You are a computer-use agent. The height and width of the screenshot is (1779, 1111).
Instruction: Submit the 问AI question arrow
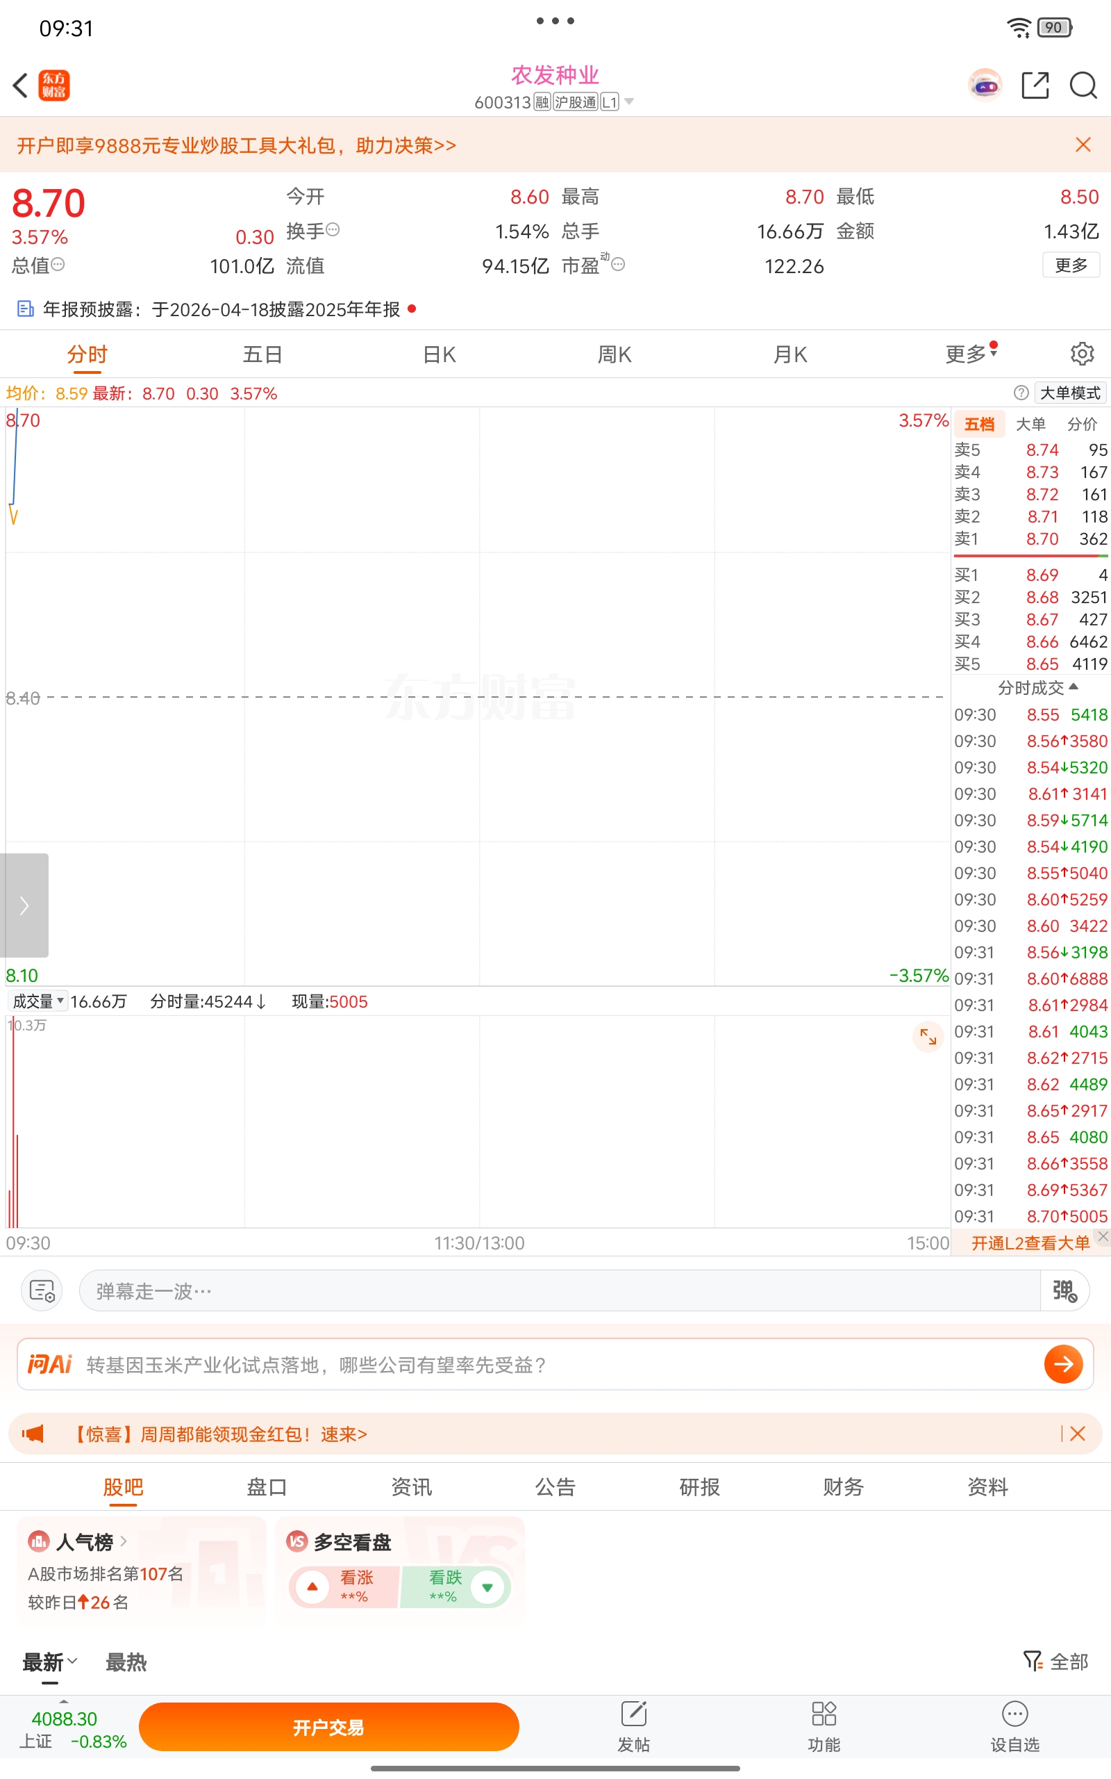tap(1063, 1364)
